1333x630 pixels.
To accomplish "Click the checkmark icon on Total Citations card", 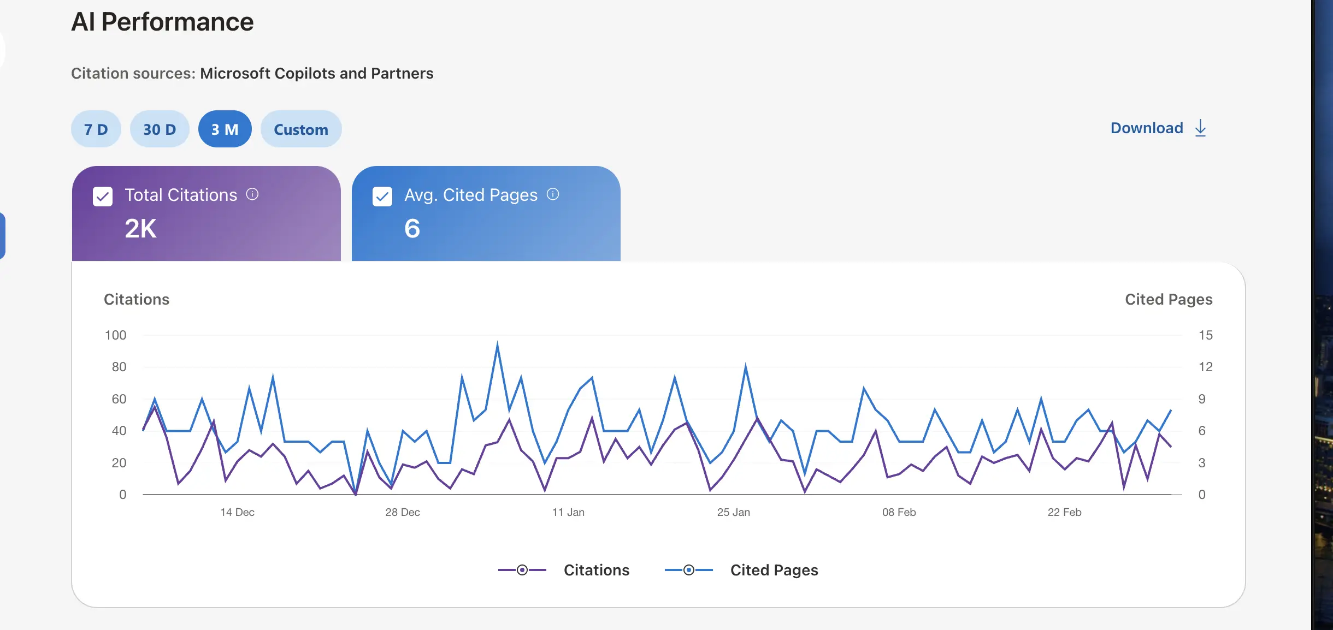I will 103,196.
